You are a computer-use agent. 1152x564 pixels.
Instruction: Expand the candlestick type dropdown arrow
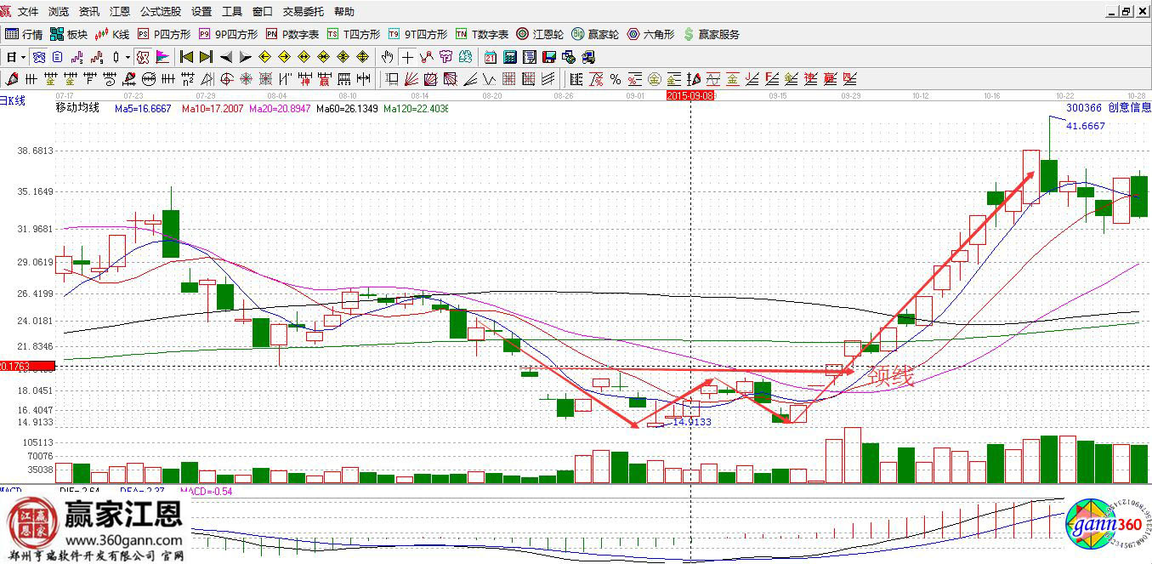128,57
